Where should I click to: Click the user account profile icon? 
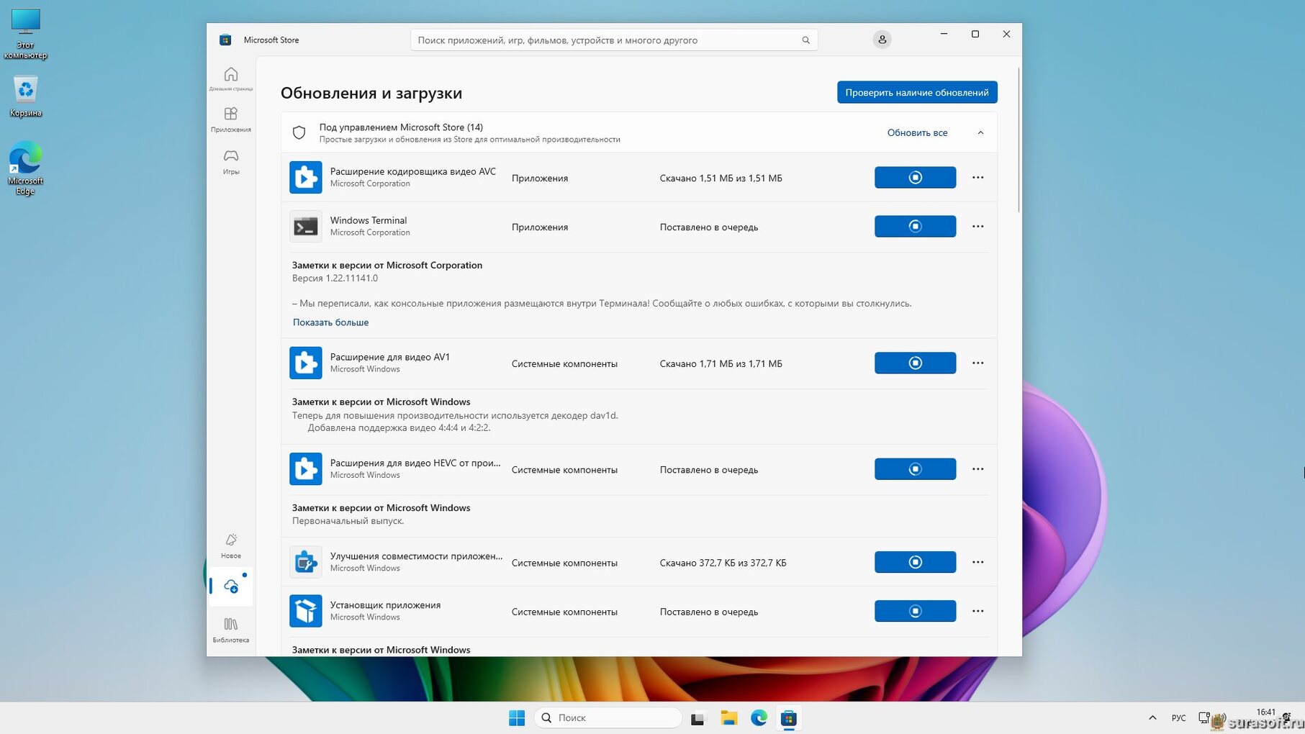(x=882, y=40)
